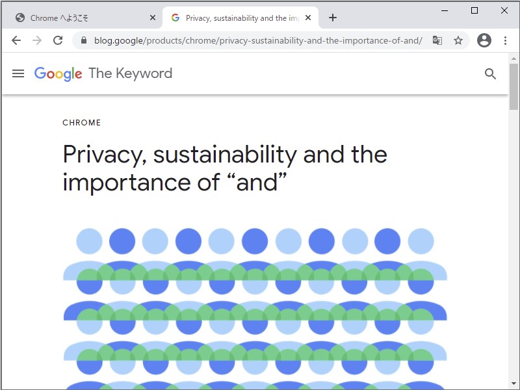Open the Google Translate icon in address bar
Image resolution: width=520 pixels, height=390 pixels.
click(437, 40)
